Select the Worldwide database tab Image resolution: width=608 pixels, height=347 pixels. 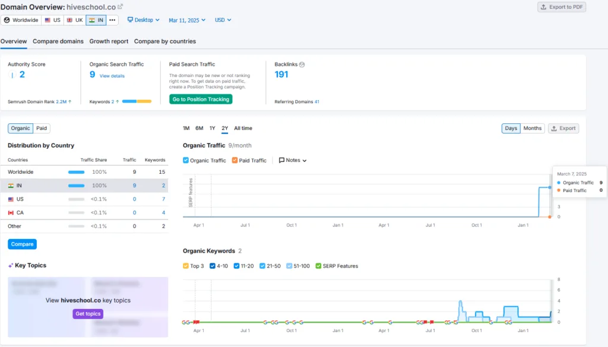point(21,20)
